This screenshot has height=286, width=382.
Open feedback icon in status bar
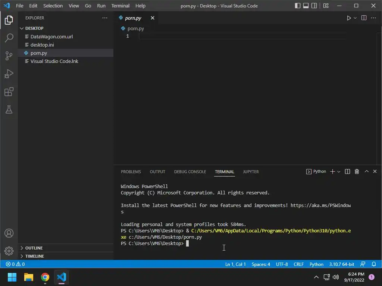[x=363, y=264]
